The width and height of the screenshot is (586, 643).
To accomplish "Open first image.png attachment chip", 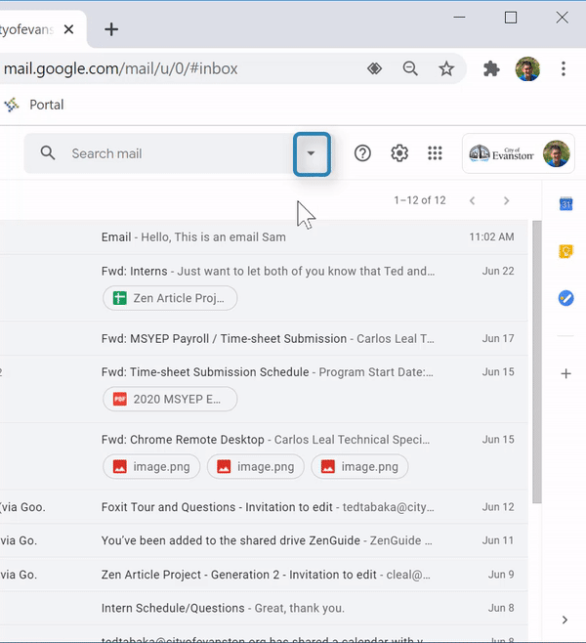I will coord(151,467).
